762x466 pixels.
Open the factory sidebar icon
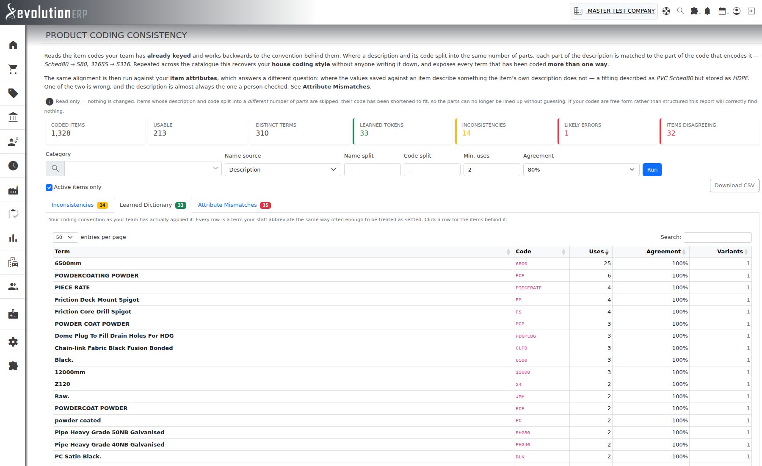point(13,190)
